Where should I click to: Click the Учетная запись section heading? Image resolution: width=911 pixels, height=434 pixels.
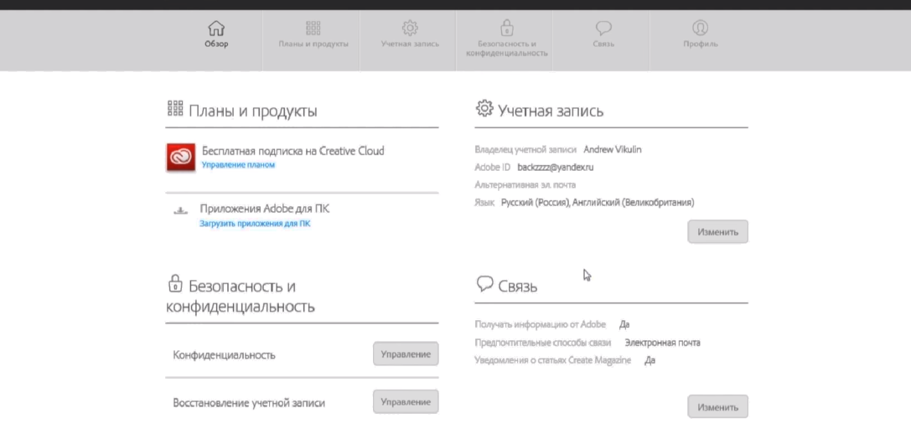551,111
